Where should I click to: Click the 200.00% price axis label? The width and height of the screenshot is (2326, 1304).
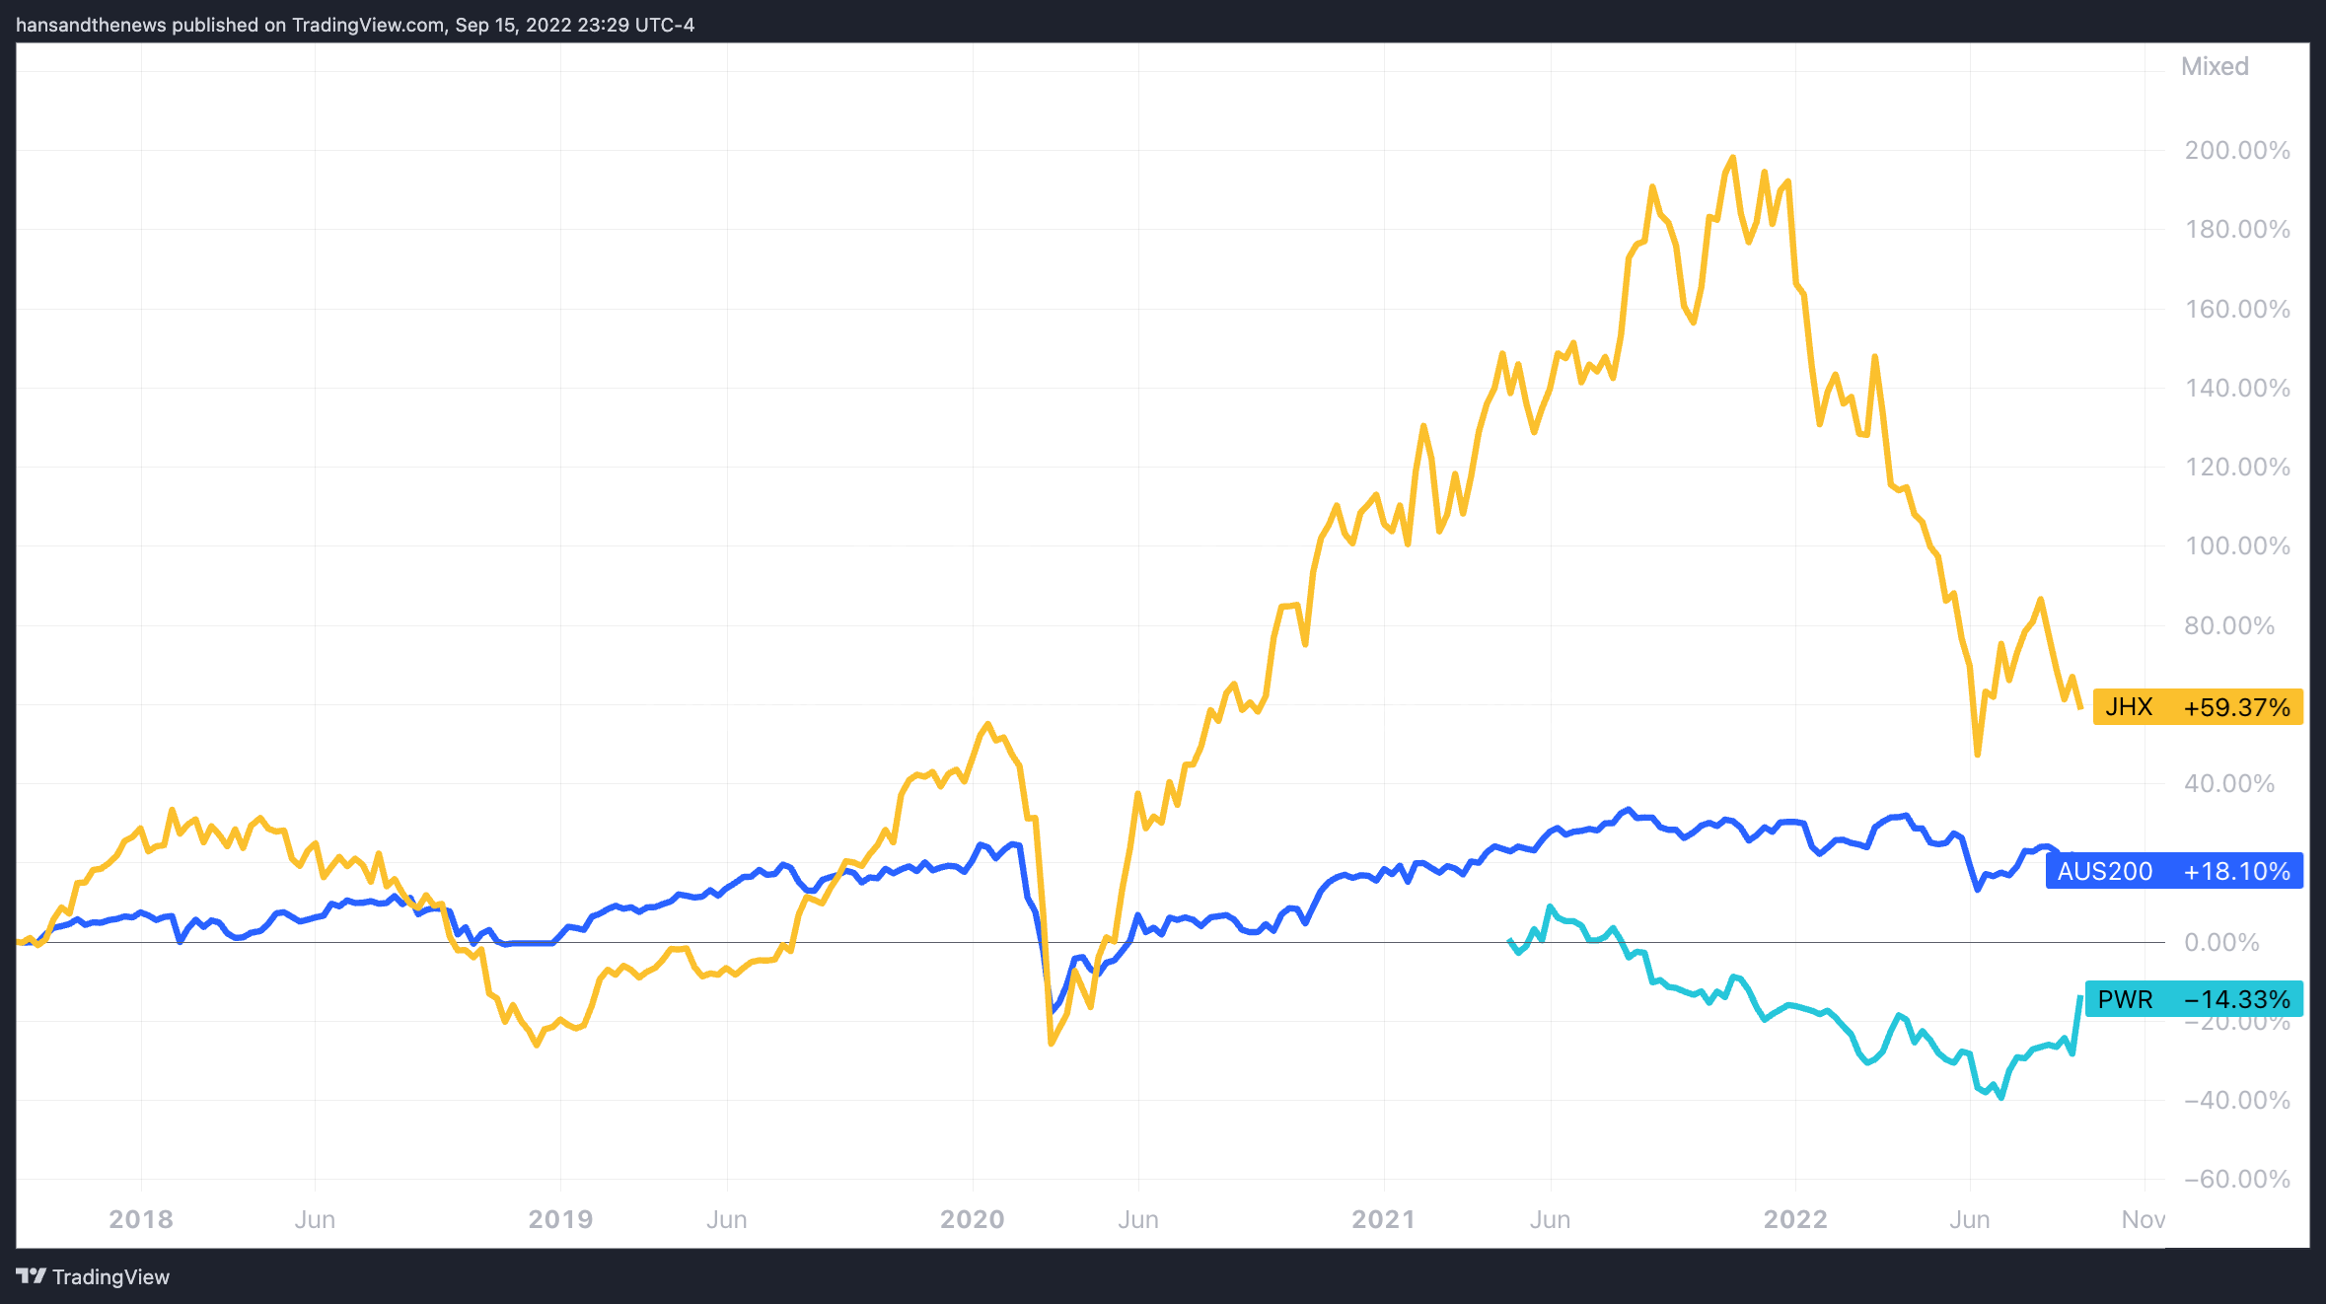[x=2236, y=150]
